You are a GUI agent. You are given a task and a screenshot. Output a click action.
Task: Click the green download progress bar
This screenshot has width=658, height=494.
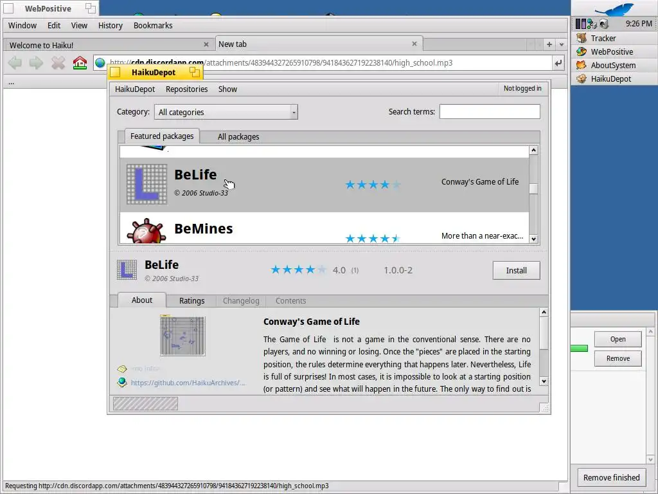[579, 348]
